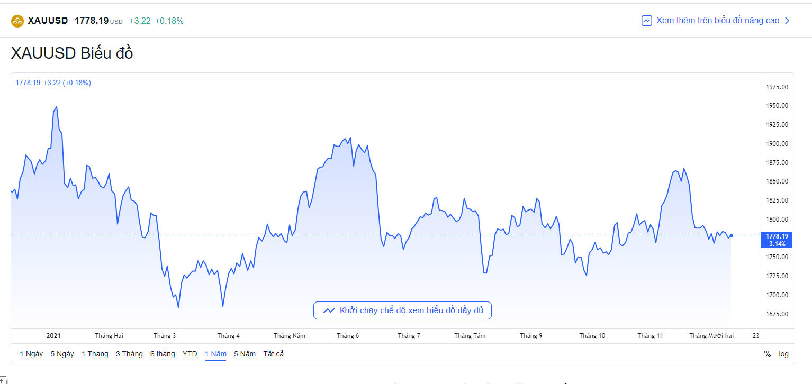Choose the YTD range
This screenshot has height=384, width=812.
coord(190,354)
